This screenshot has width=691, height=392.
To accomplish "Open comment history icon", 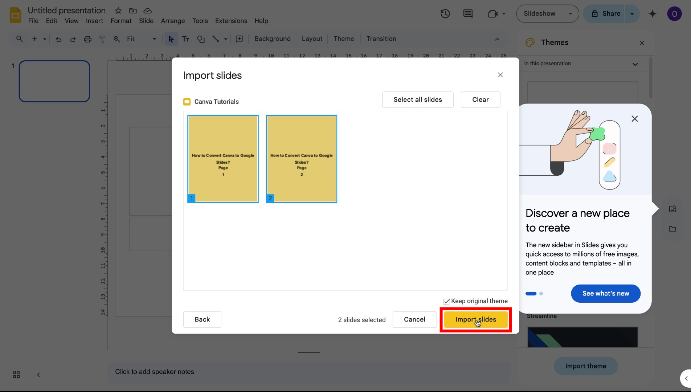I will (x=467, y=14).
